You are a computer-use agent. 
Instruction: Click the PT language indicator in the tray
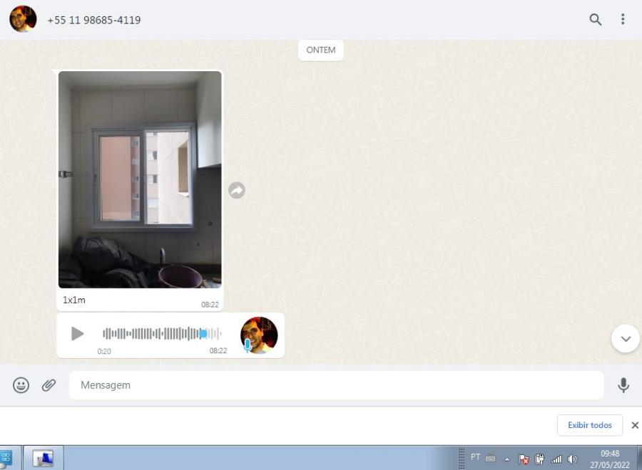click(475, 457)
